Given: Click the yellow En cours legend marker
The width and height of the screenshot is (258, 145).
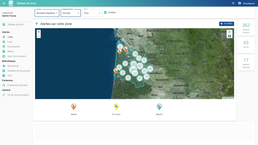Looking at the screenshot, I should pos(116,107).
